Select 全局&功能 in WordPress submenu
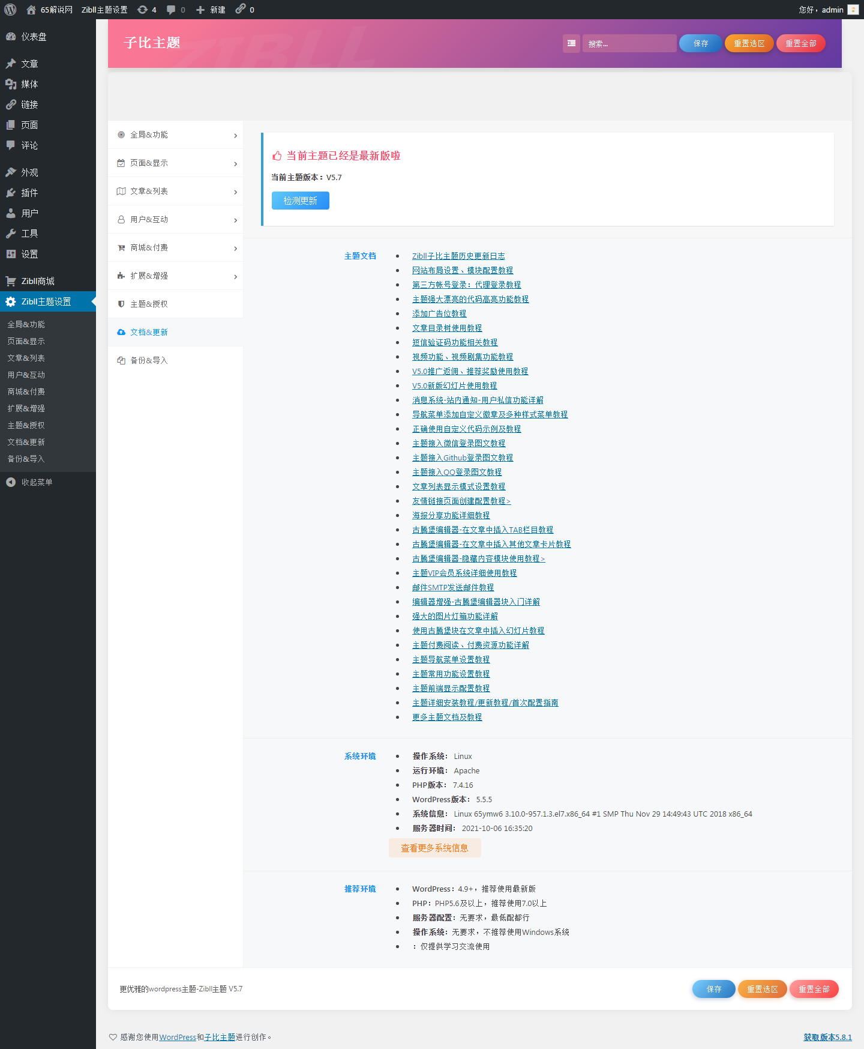The height and width of the screenshot is (1049, 864). click(26, 324)
